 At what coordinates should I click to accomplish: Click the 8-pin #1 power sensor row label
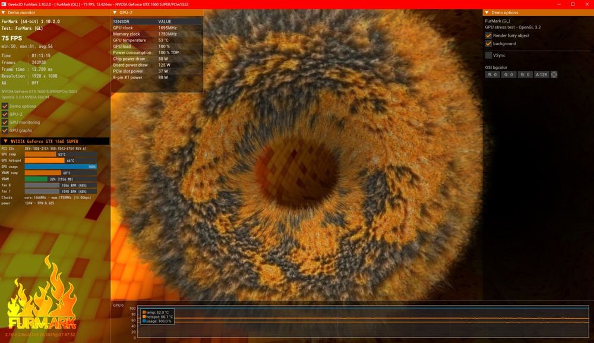pyautogui.click(x=127, y=77)
